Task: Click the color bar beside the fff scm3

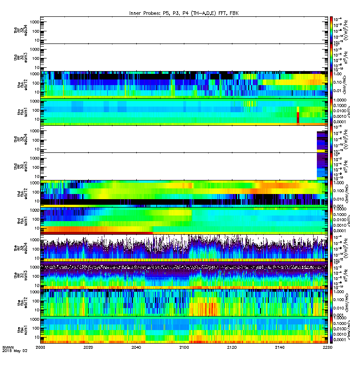Action: click(x=331, y=275)
